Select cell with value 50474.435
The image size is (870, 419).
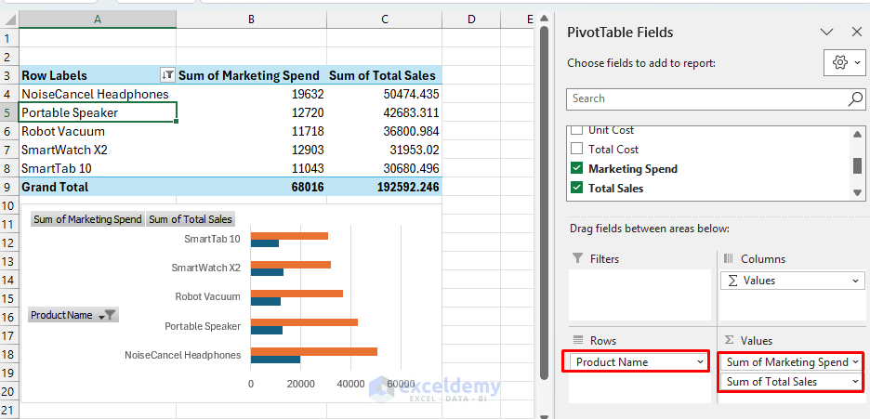(385, 94)
